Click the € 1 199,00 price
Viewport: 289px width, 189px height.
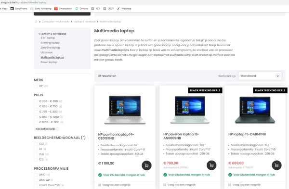click(x=106, y=163)
